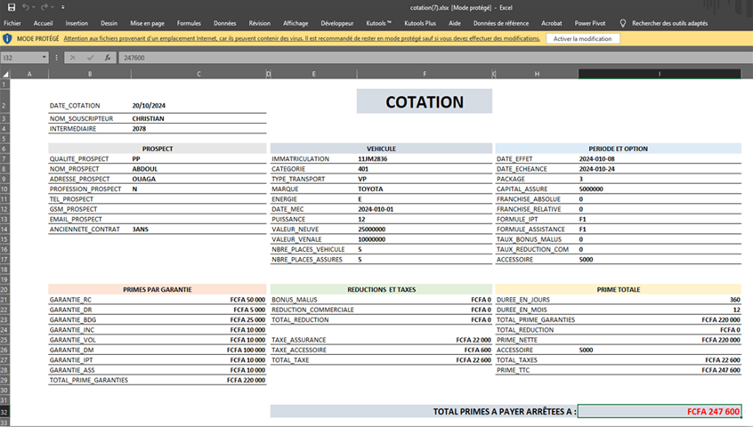Click the lightbulb search tools icon
753x427 pixels.
[x=622, y=23]
